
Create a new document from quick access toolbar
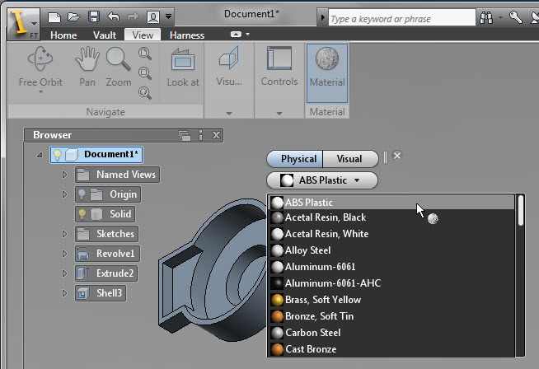click(54, 16)
